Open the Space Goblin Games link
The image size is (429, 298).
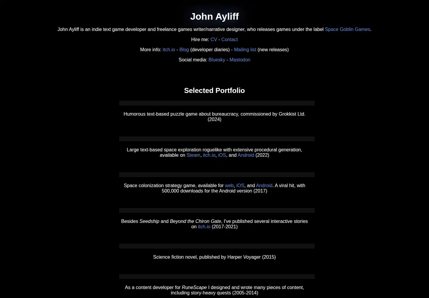pos(347,29)
